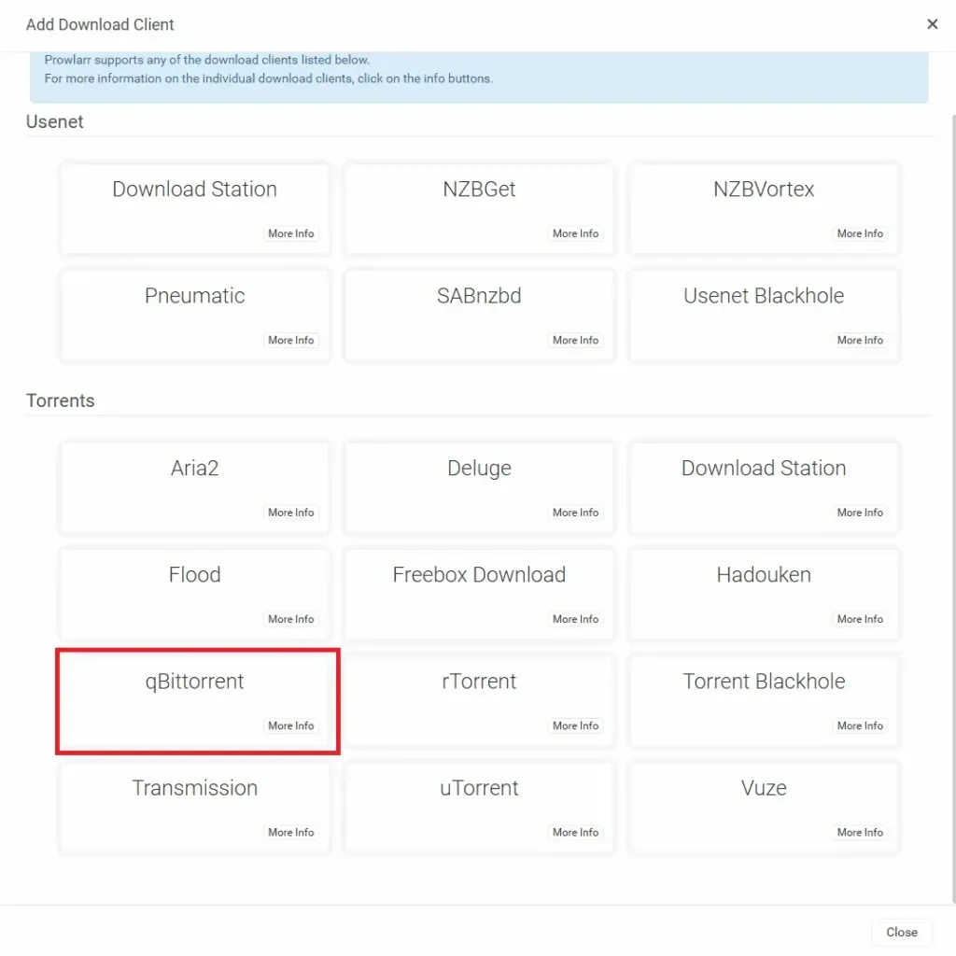
Task: Select the Torrent Blackhole card
Action: click(763, 682)
